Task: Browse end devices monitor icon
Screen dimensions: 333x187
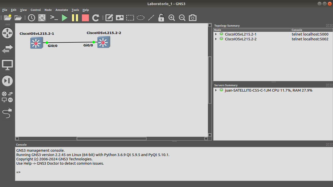Action: [x=7, y=65]
